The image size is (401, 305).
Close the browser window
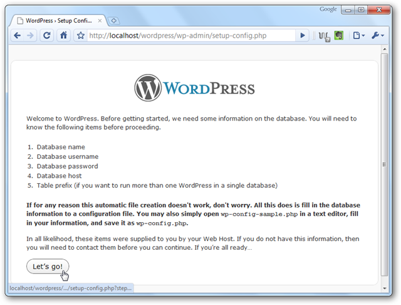378,10
